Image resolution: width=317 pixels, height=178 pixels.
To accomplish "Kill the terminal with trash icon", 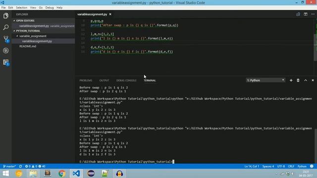I will [298, 80].
